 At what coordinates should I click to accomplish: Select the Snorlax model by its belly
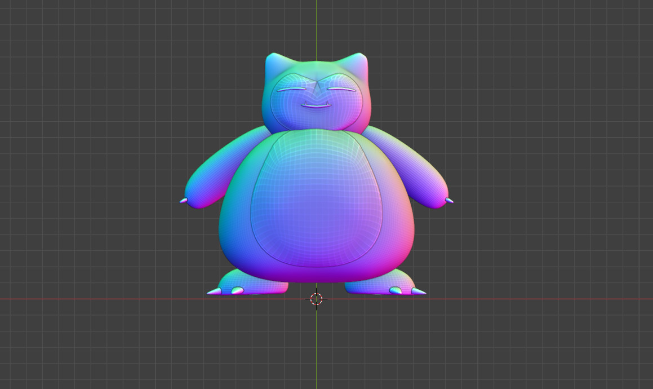(x=317, y=198)
